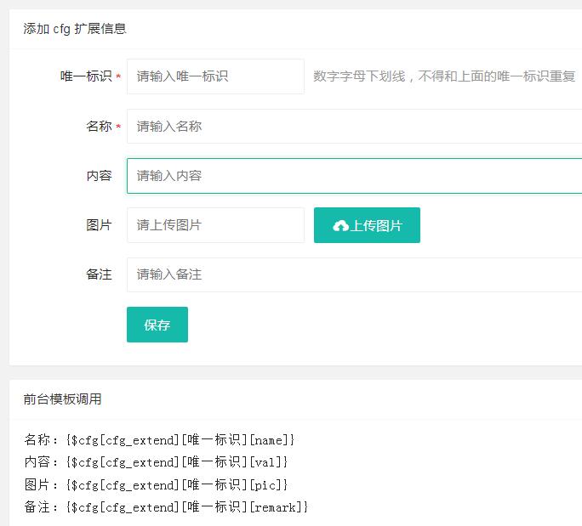Click the template code line ending in [remark]
The width and height of the screenshot is (582, 526).
click(x=166, y=507)
